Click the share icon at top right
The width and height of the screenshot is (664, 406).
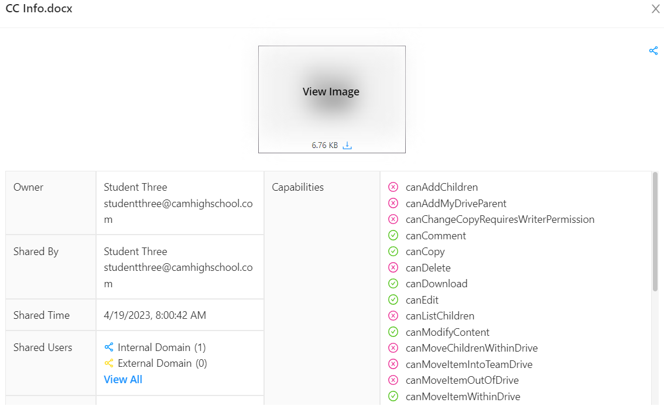click(653, 51)
